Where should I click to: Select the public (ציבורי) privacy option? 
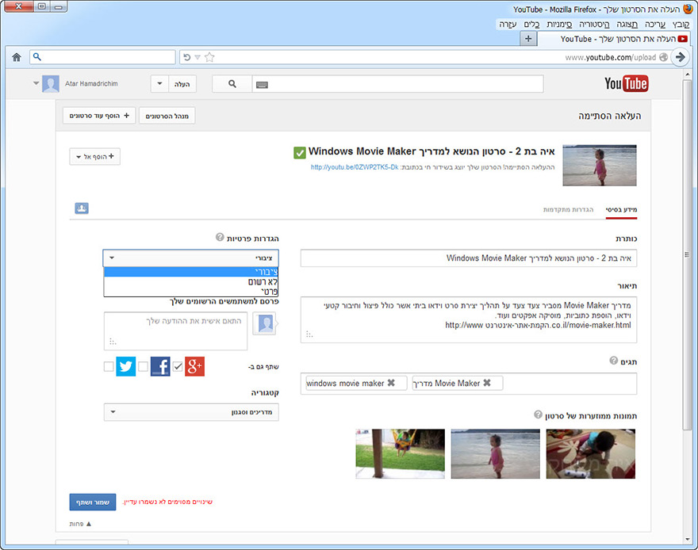coord(191,272)
